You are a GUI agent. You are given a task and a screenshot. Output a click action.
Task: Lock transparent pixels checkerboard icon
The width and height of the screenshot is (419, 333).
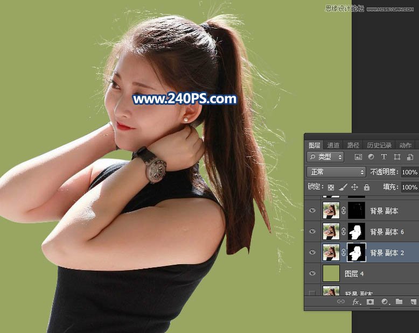pos(331,187)
